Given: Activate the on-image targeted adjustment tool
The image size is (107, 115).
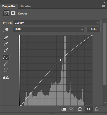Looking at the screenshot, I should point(6,30).
